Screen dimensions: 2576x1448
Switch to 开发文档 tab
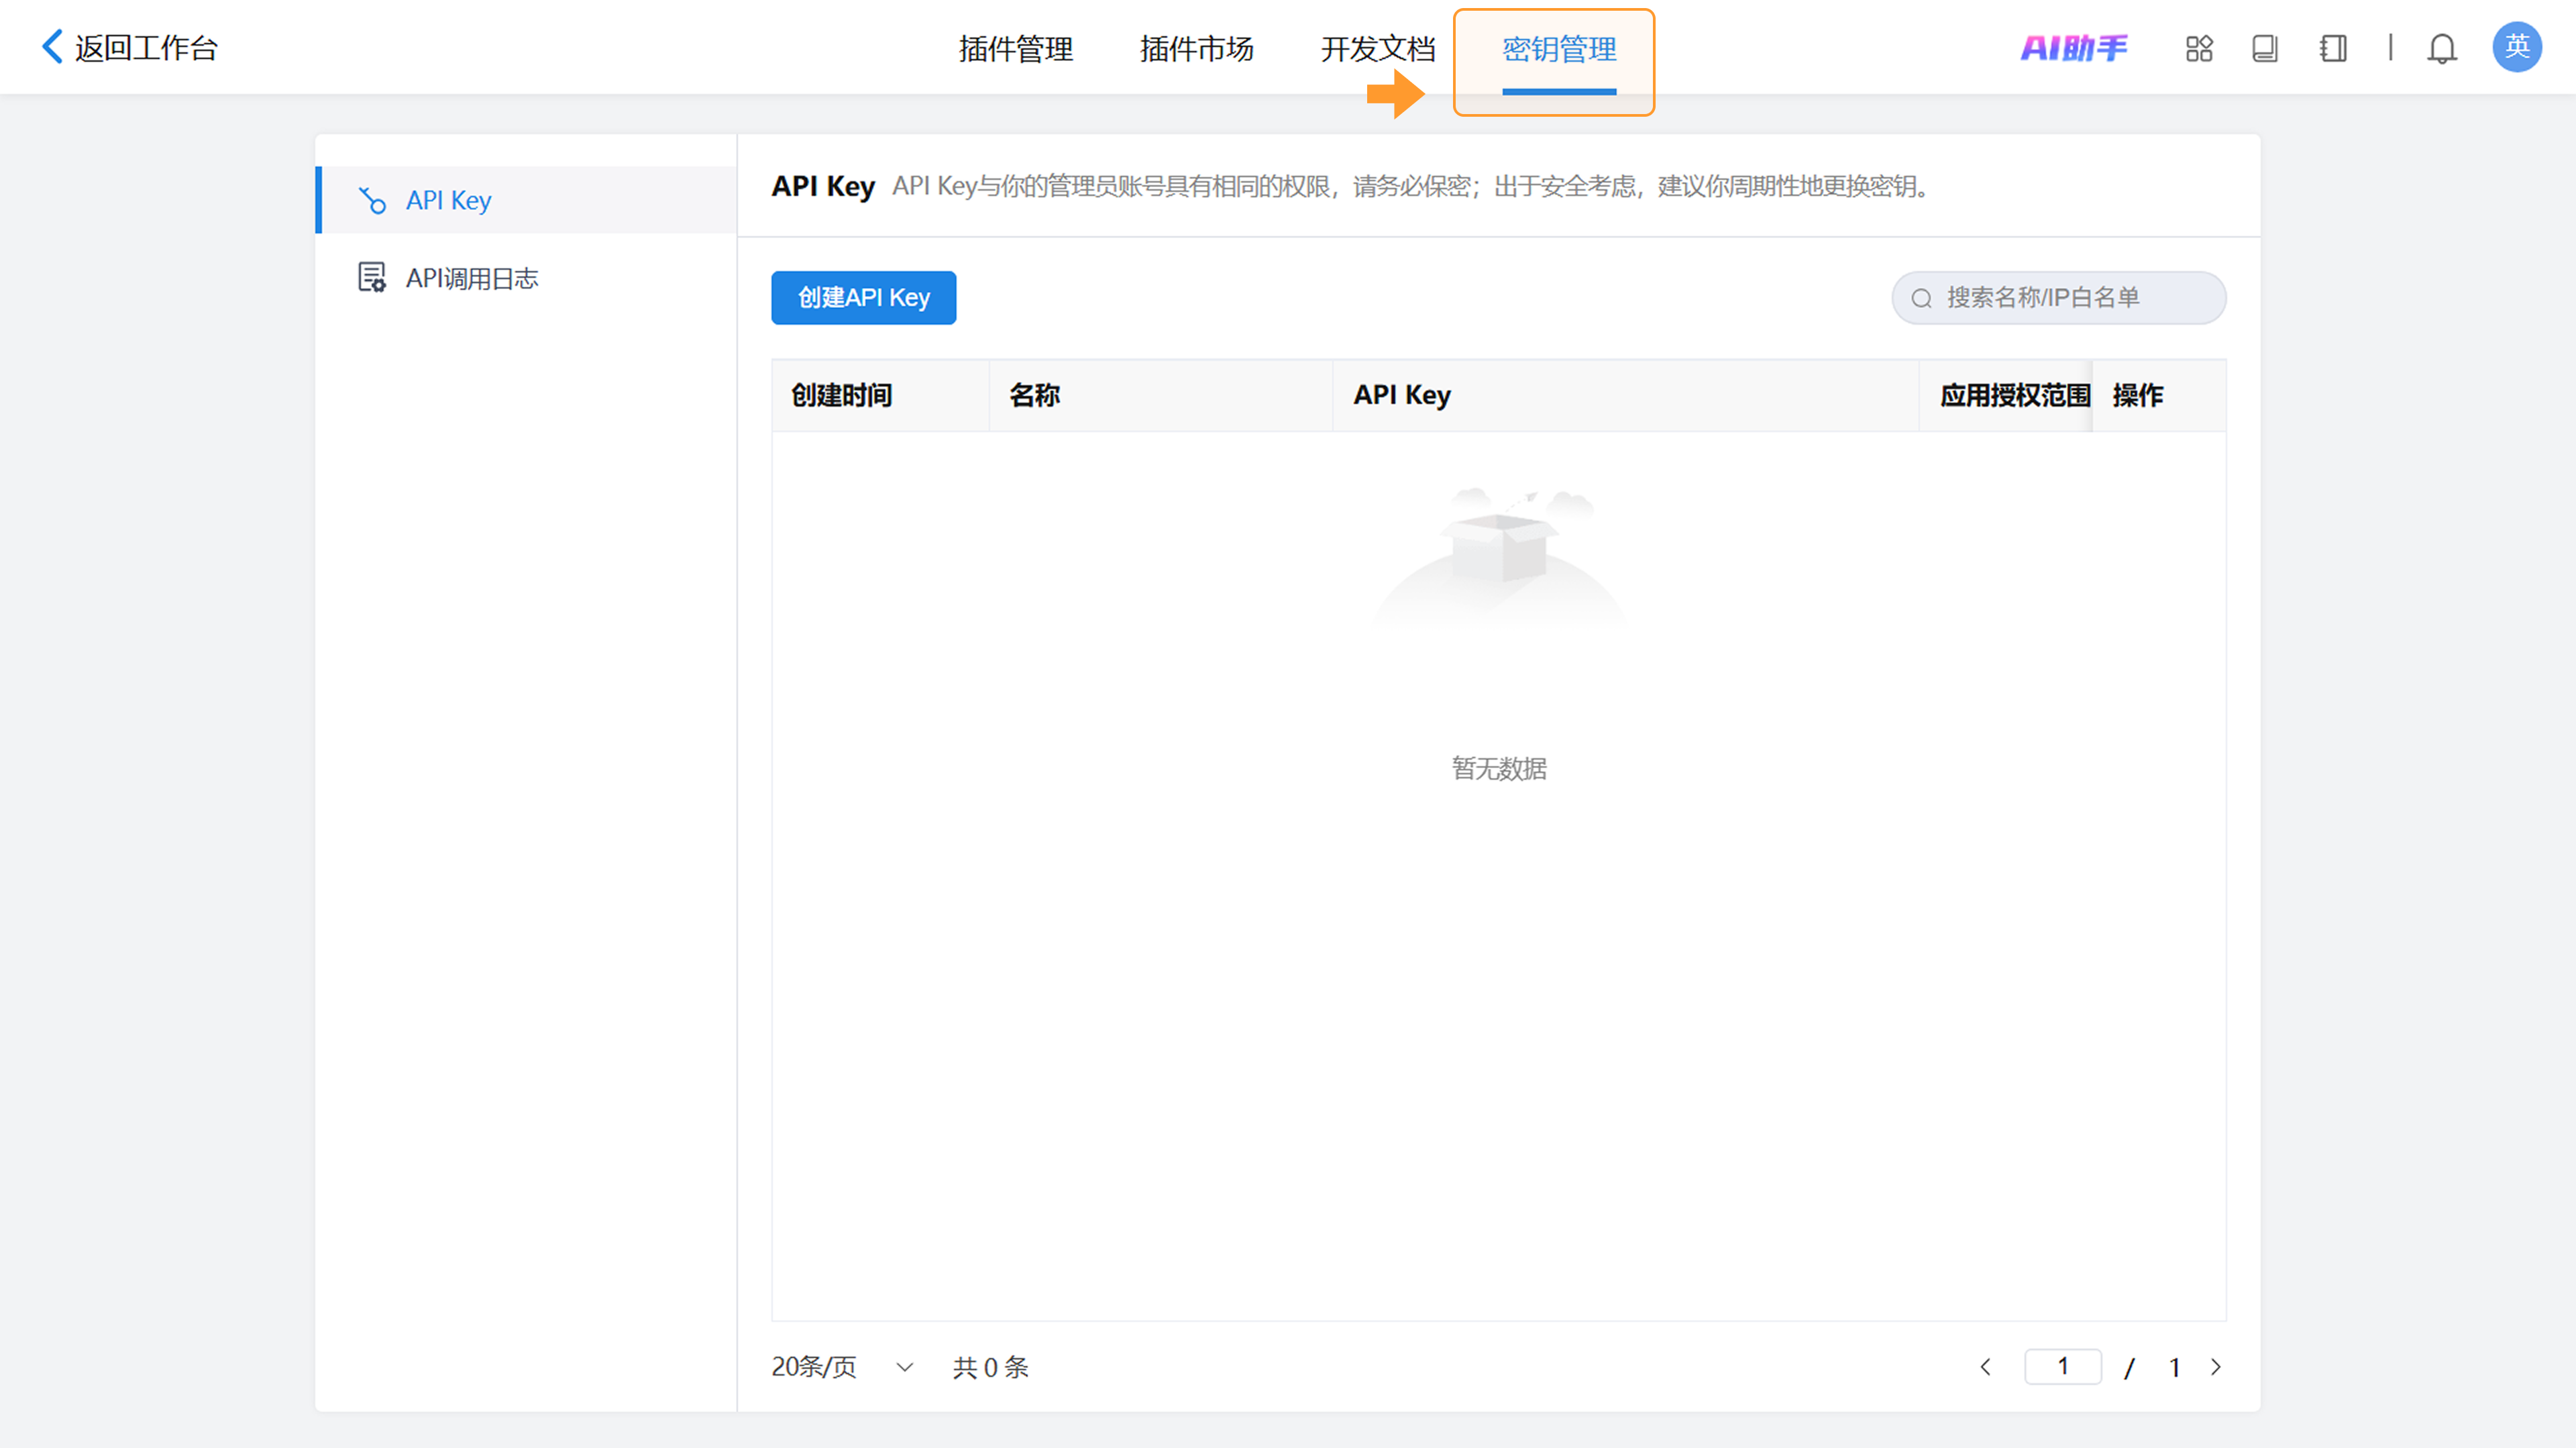1377,48
